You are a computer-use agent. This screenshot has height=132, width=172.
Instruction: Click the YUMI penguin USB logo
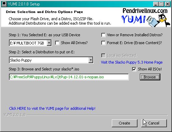tap(146, 21)
